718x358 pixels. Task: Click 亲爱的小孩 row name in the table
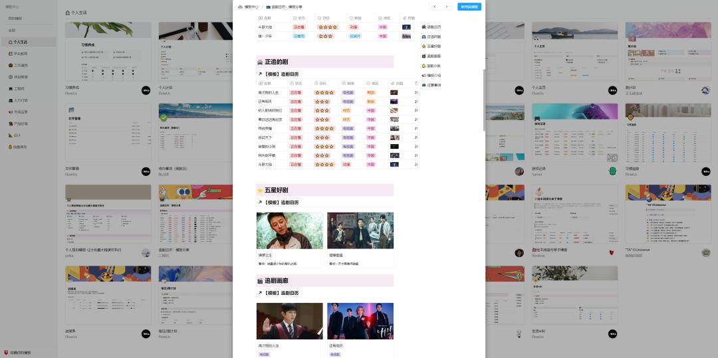click(x=267, y=146)
